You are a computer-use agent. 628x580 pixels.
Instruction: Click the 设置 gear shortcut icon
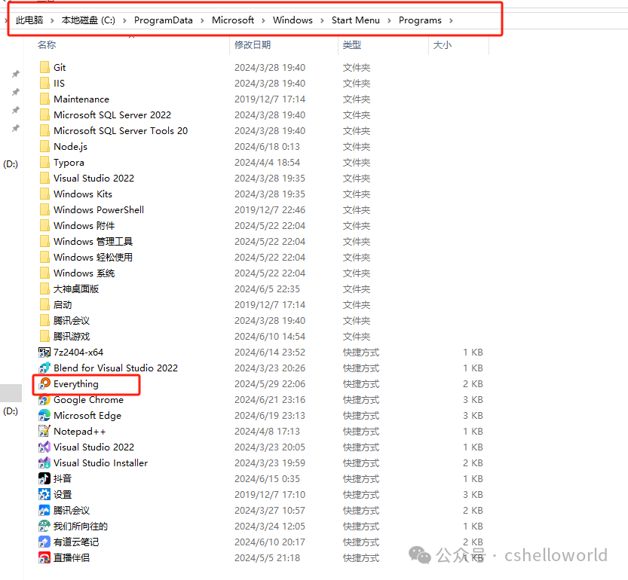click(x=44, y=495)
